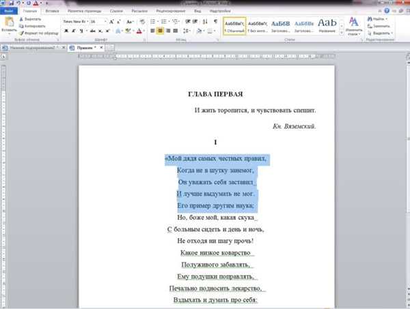Click the heading ГЛАВА ПЕРВАЯ
The image size is (410, 309).
click(x=215, y=94)
